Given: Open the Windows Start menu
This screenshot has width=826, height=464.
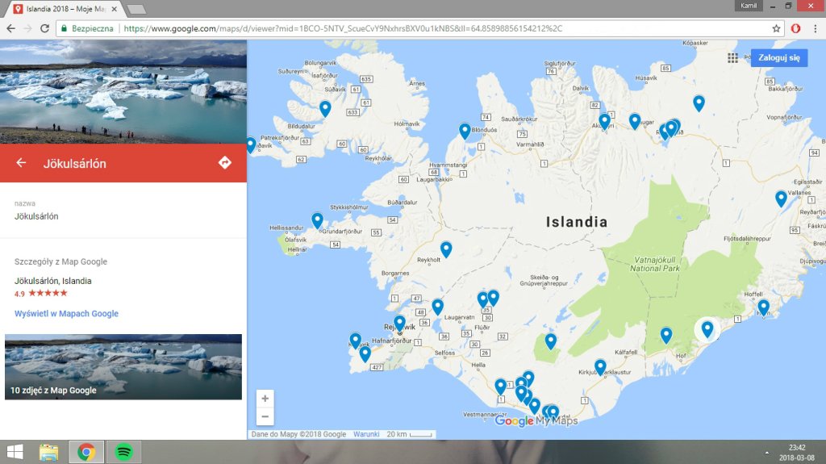Looking at the screenshot, I should [15, 452].
